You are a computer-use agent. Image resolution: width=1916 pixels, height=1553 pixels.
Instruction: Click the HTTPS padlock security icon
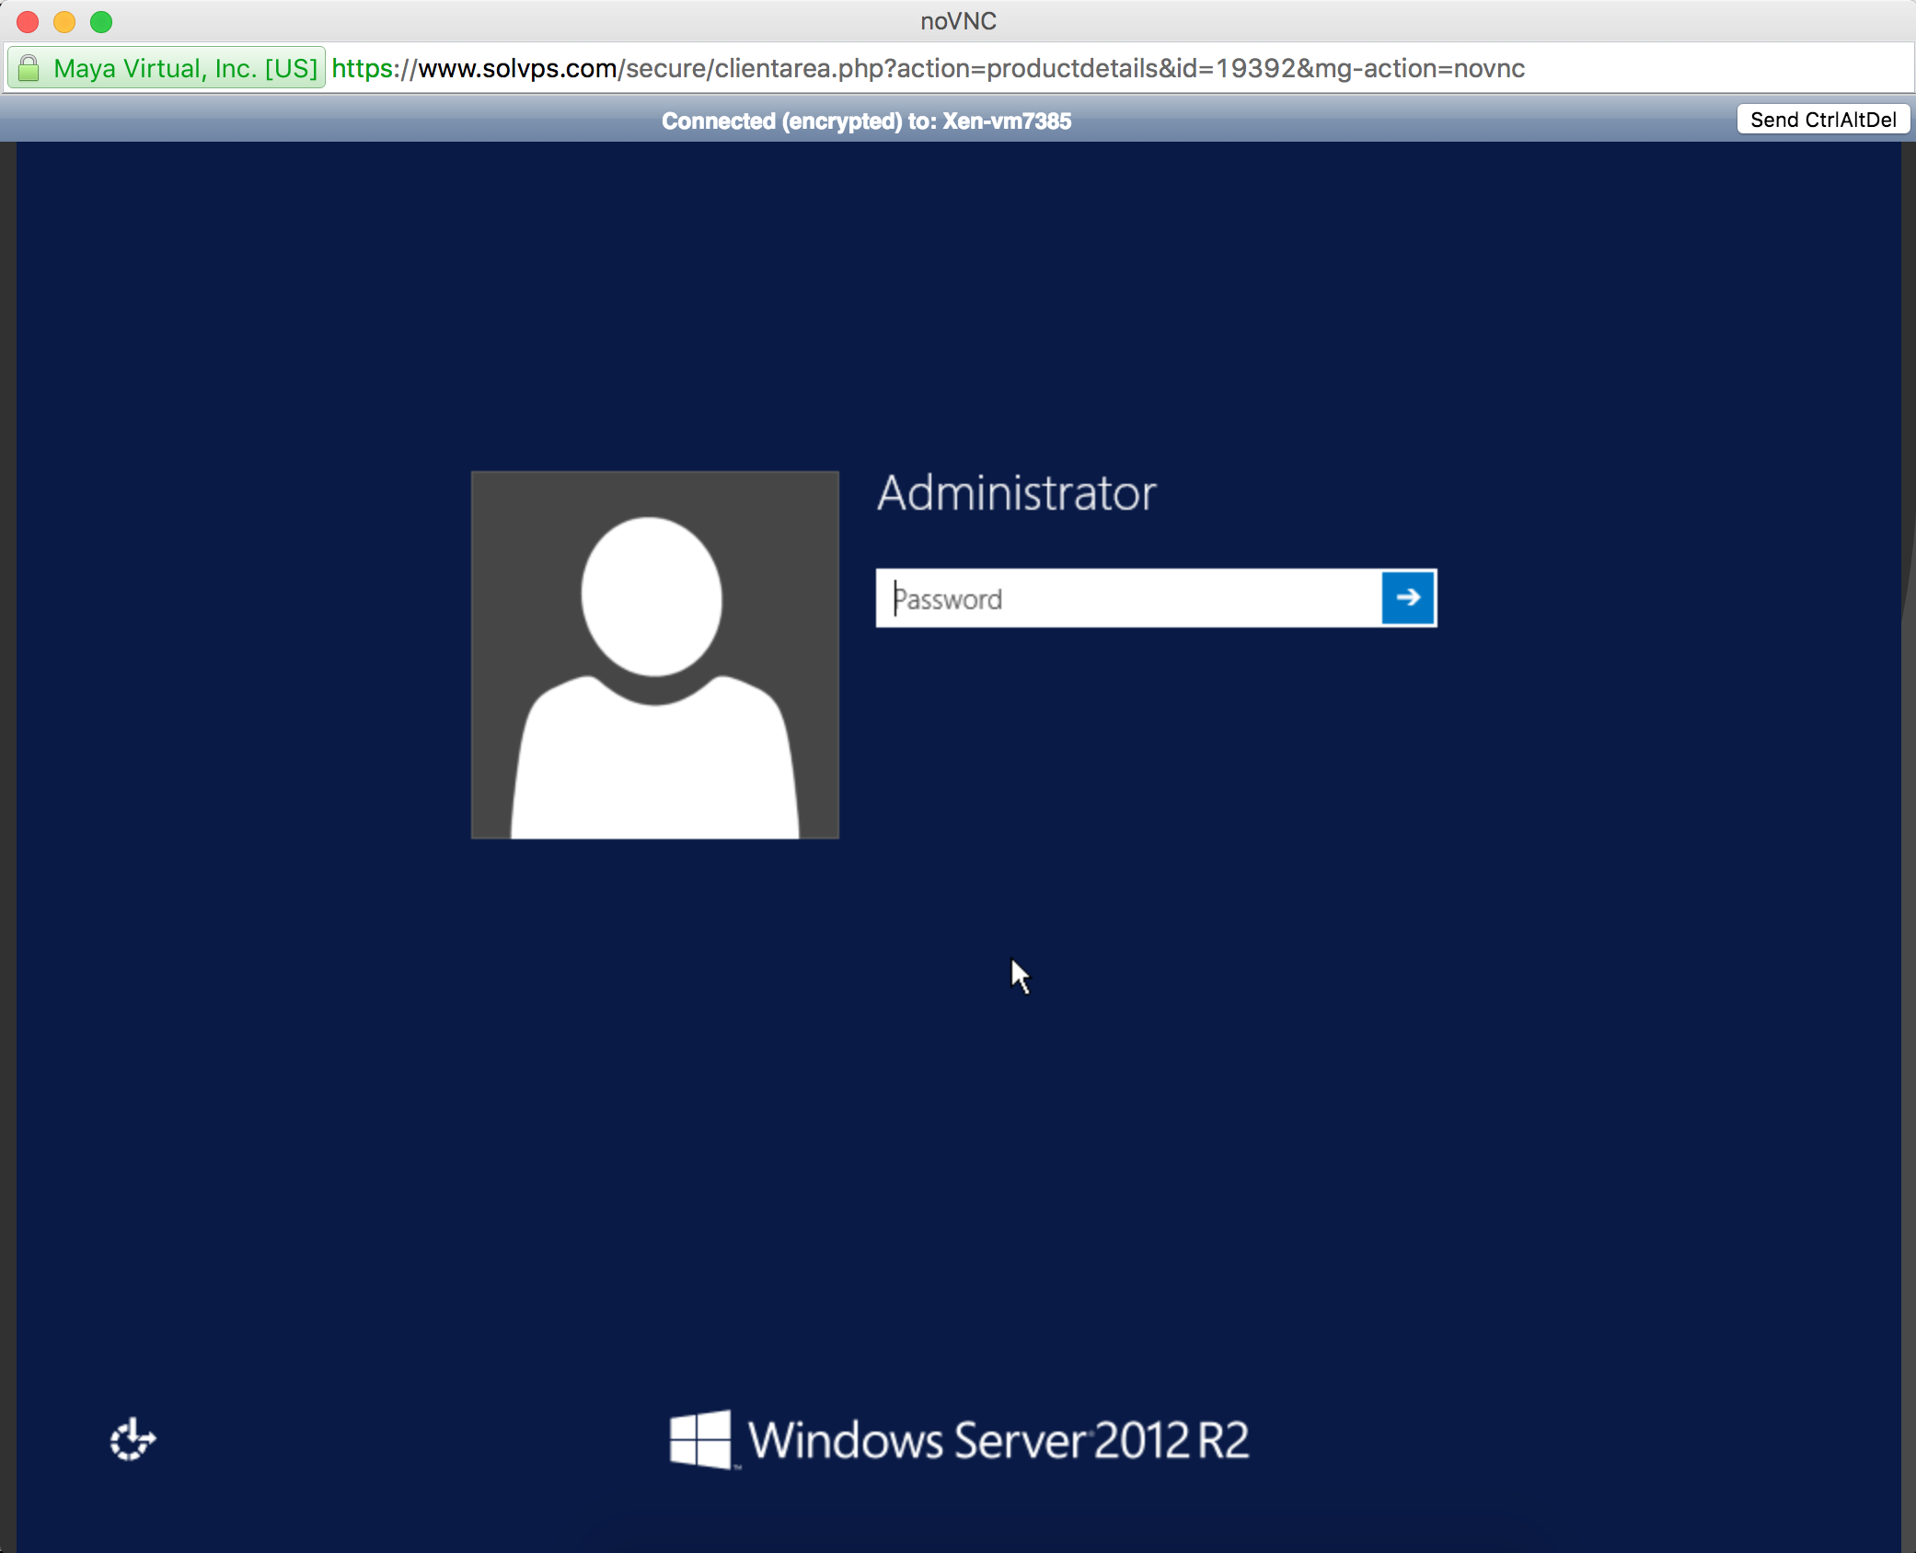tap(28, 67)
